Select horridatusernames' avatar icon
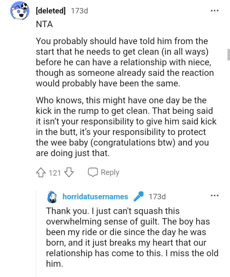 [51, 196]
